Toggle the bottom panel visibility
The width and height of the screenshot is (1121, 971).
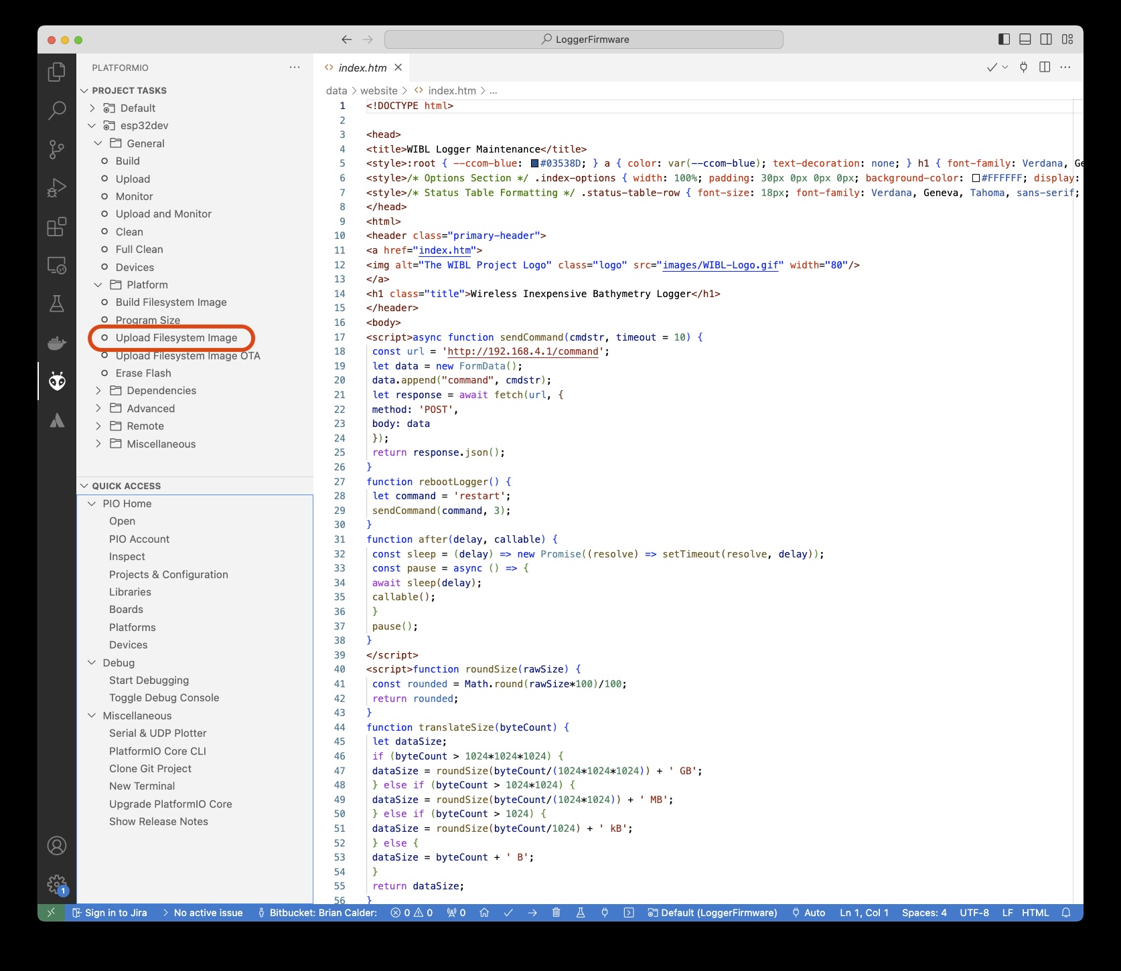[x=1025, y=39]
